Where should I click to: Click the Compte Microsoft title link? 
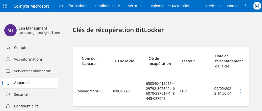point(31,6)
